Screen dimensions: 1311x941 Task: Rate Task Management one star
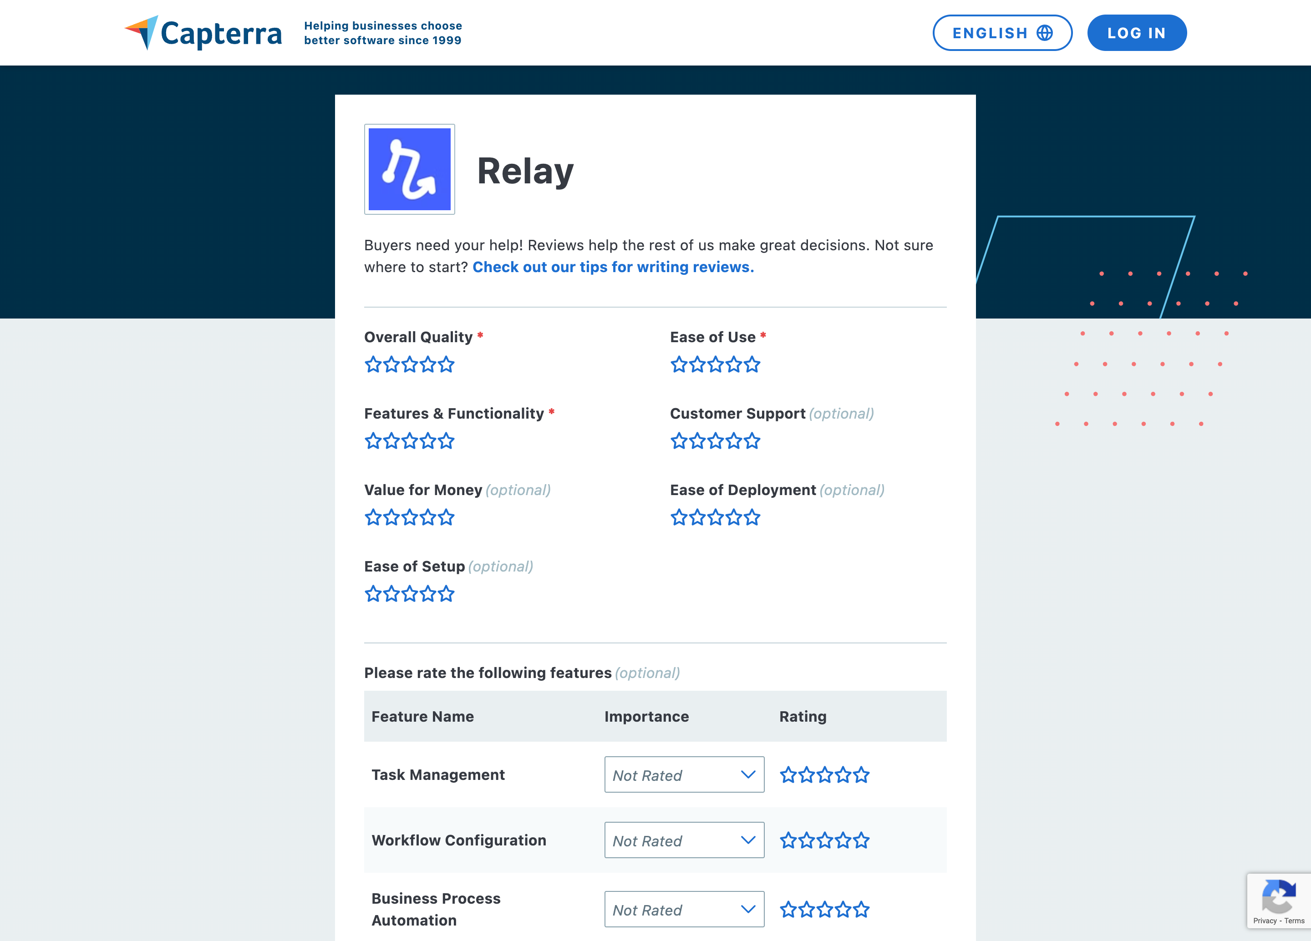point(788,774)
